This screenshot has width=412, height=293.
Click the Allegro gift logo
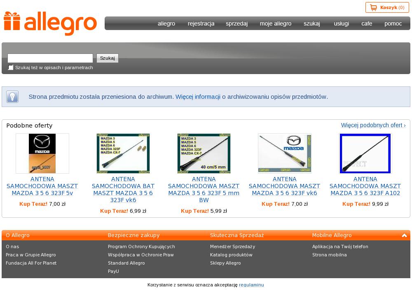point(50,23)
